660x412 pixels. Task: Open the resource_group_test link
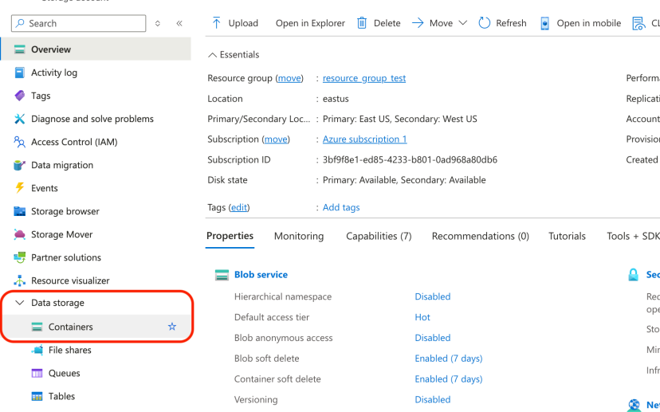pyautogui.click(x=364, y=78)
